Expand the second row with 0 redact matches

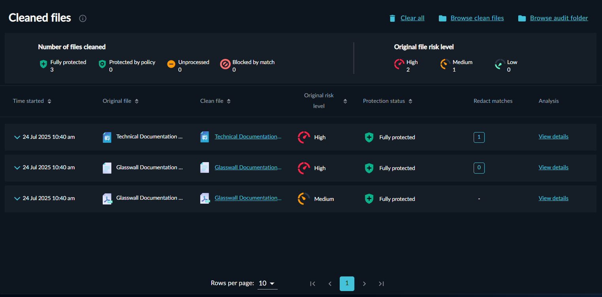pos(17,168)
